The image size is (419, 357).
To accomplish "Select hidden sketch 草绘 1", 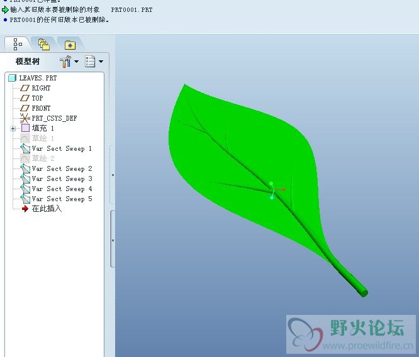I will coord(43,138).
